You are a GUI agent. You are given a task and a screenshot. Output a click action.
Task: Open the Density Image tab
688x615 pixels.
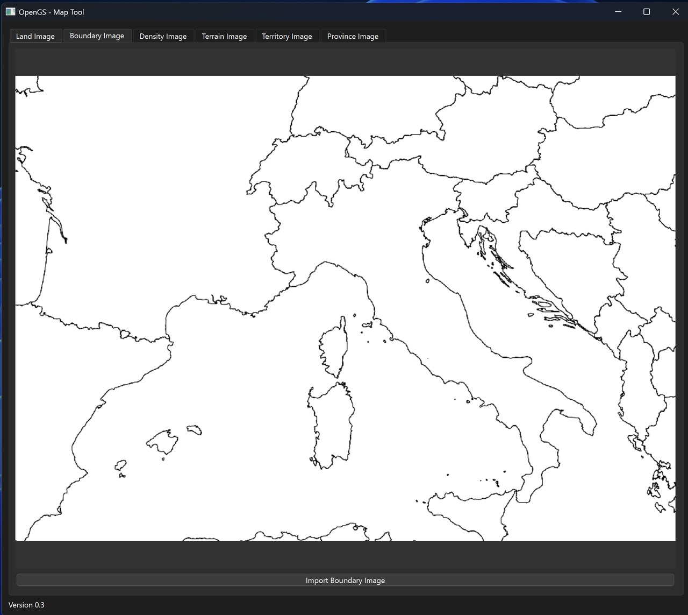[163, 36]
